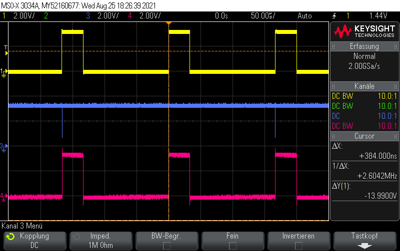The width and height of the screenshot is (400, 251).
Task: Click the rising edge trigger icon
Action: pos(334,16)
